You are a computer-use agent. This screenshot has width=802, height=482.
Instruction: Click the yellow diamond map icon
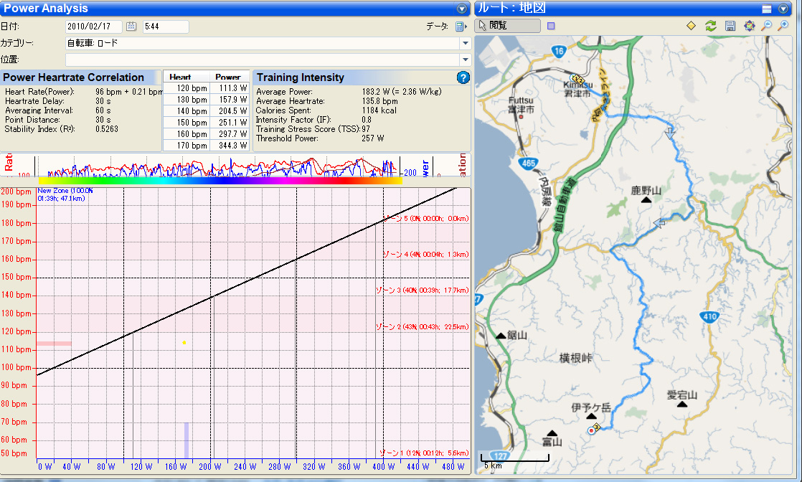click(691, 26)
